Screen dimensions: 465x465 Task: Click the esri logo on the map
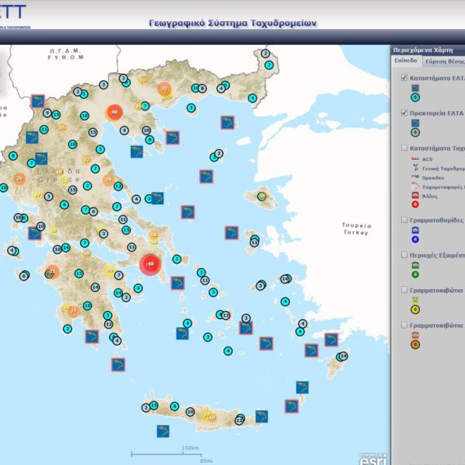(373, 458)
